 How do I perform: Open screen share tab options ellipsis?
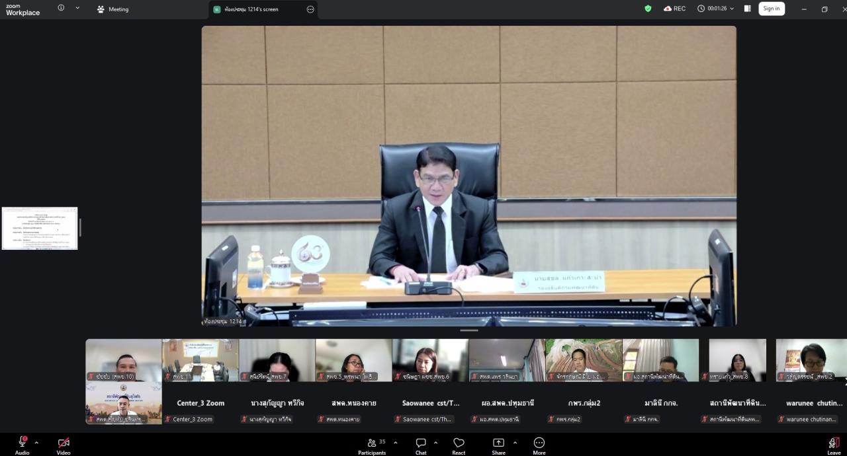310,9
